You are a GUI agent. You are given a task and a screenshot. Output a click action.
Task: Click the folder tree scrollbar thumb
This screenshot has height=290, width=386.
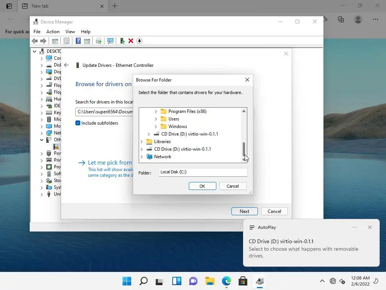[244, 149]
